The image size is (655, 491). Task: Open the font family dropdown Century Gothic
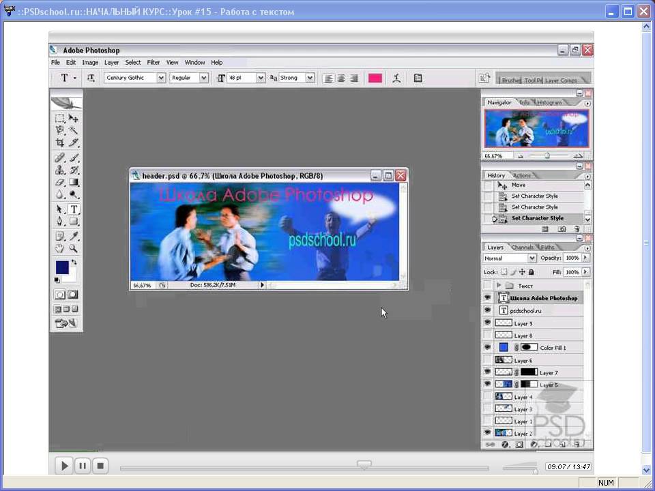[161, 78]
